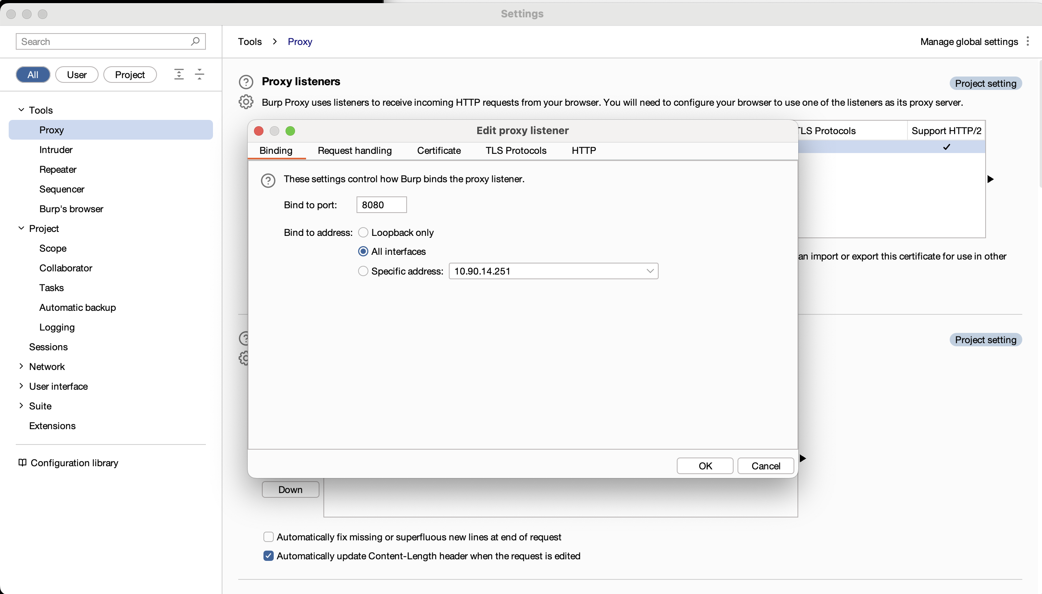Close the Edit proxy listener dialog

259,131
